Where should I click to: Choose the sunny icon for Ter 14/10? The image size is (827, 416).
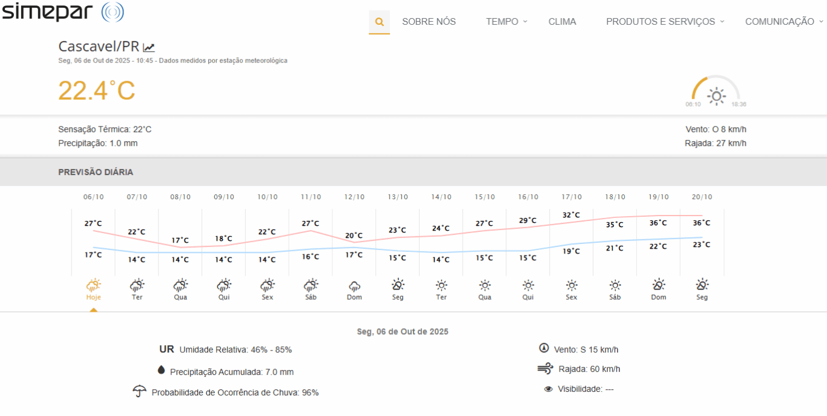[441, 285]
